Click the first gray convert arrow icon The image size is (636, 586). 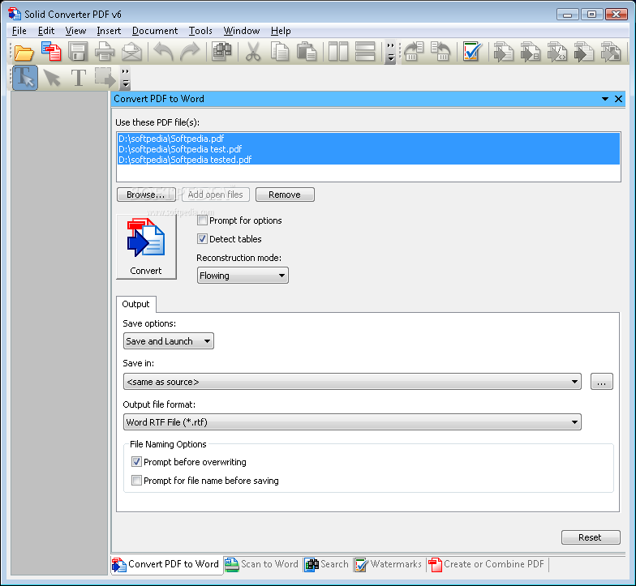tap(503, 52)
